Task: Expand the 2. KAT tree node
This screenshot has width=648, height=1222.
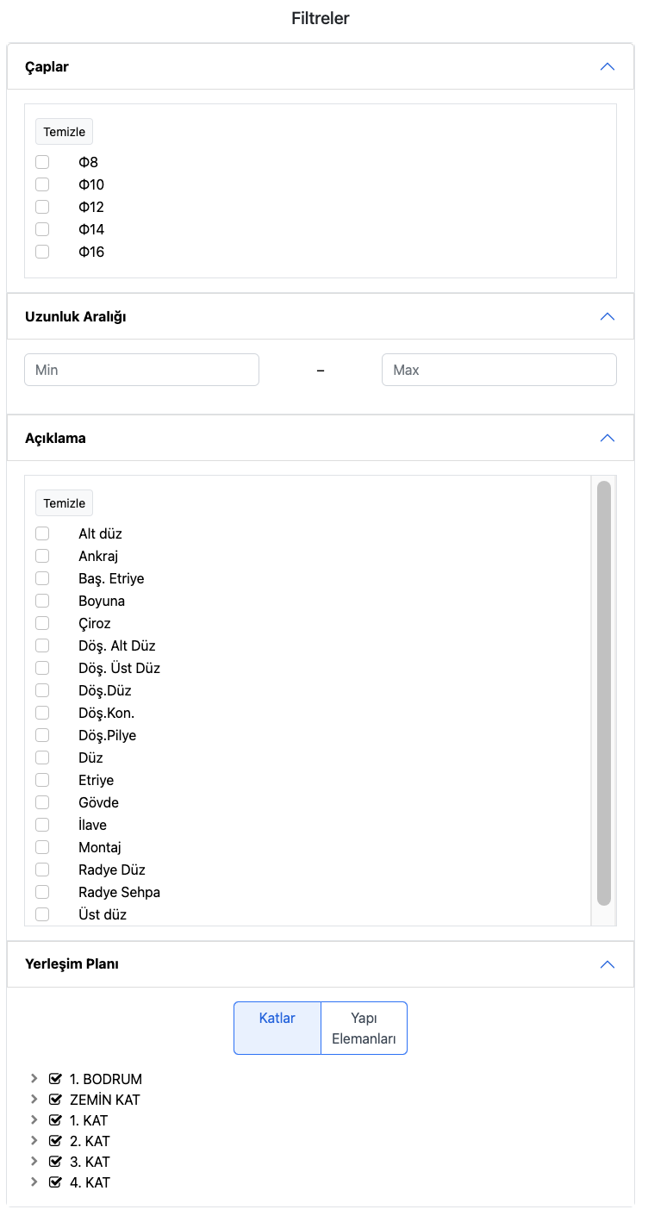Action: click(34, 1141)
